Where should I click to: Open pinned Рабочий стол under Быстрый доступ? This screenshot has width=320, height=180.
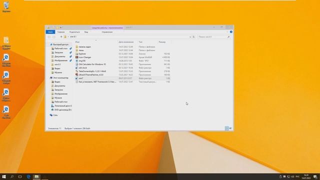pos(61,48)
